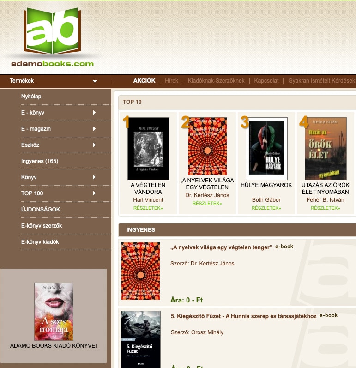Select Könyv in the sidebar

29,177
